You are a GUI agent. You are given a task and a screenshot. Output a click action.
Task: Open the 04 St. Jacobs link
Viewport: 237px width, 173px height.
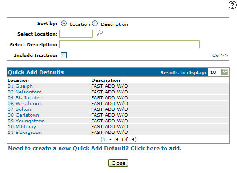(24, 97)
